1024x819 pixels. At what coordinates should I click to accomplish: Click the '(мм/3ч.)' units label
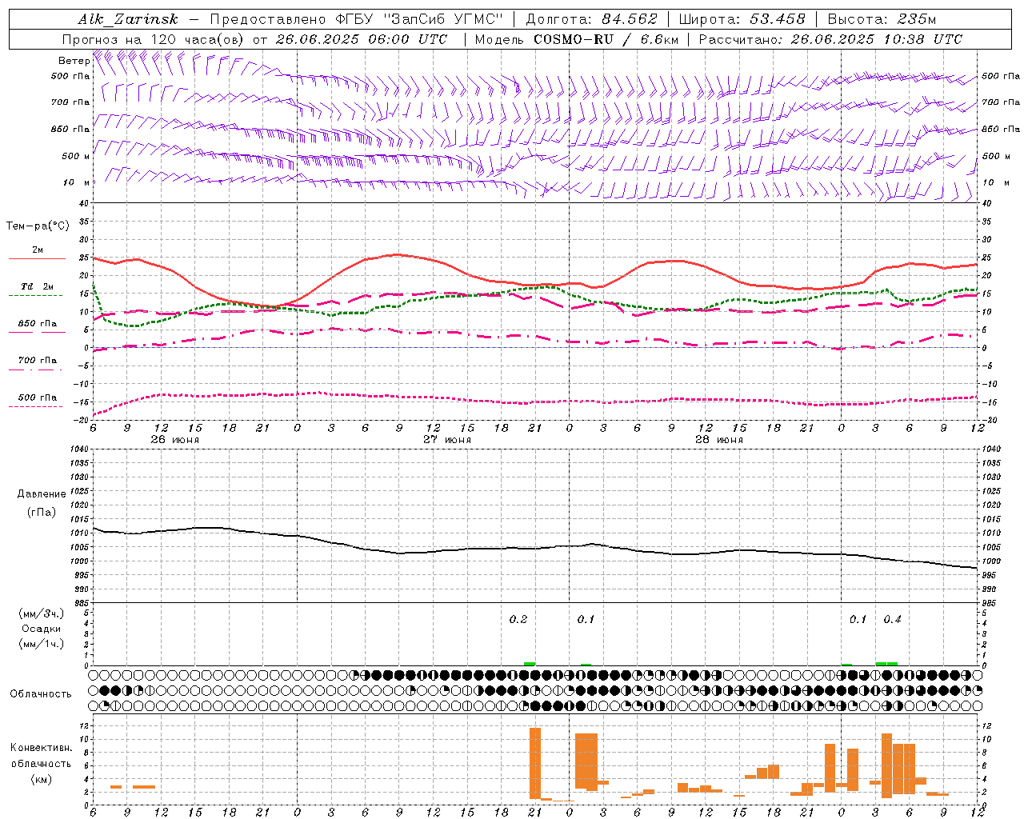pyautogui.click(x=42, y=613)
